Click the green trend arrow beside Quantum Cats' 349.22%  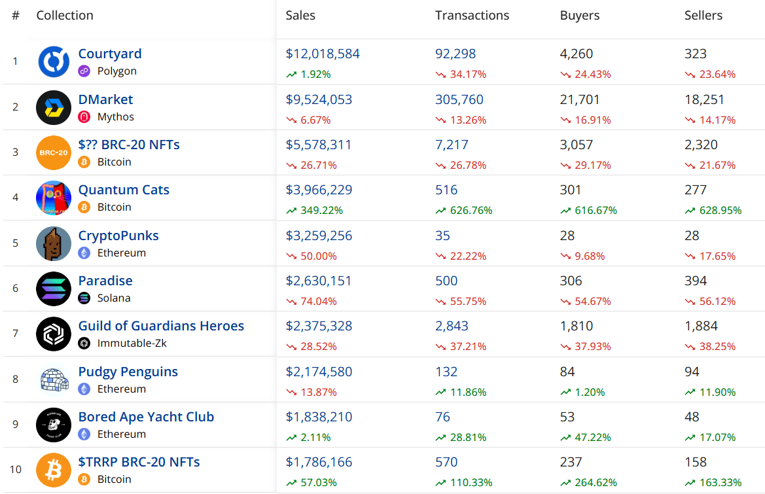click(x=291, y=211)
